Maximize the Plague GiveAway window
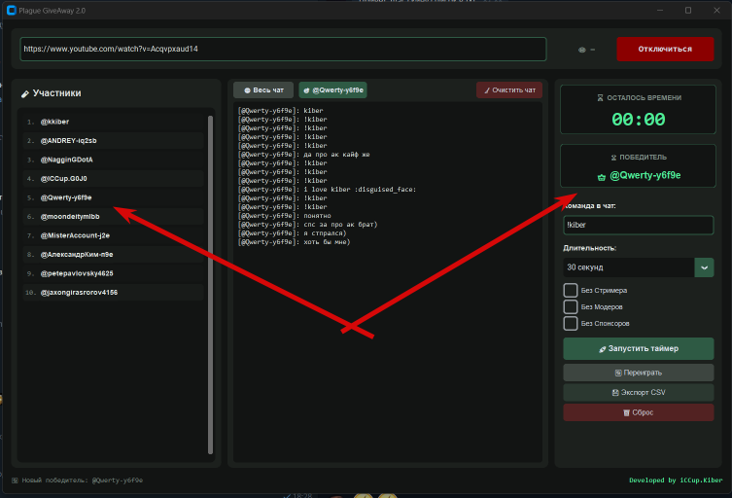 688,11
